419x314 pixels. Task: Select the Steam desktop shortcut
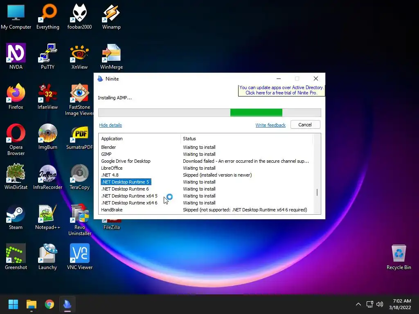tap(16, 217)
